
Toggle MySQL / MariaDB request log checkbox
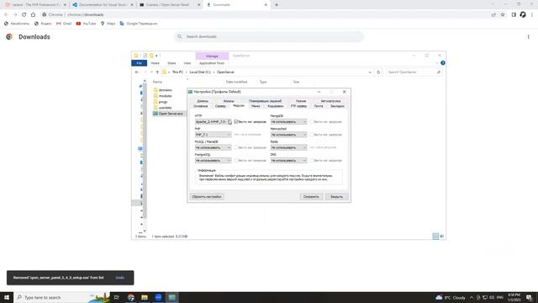click(x=236, y=147)
